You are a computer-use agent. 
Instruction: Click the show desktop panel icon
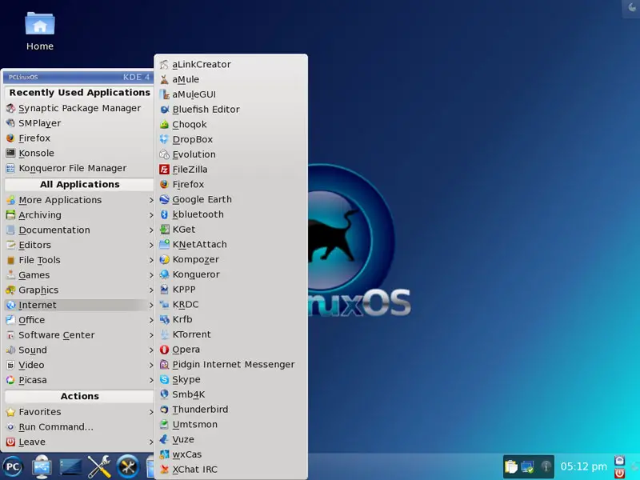70,466
